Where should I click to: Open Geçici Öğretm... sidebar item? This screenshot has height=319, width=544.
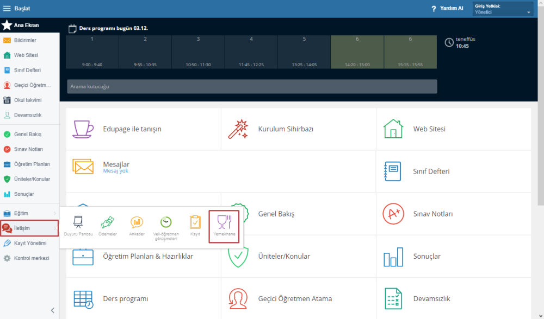pyautogui.click(x=29, y=85)
